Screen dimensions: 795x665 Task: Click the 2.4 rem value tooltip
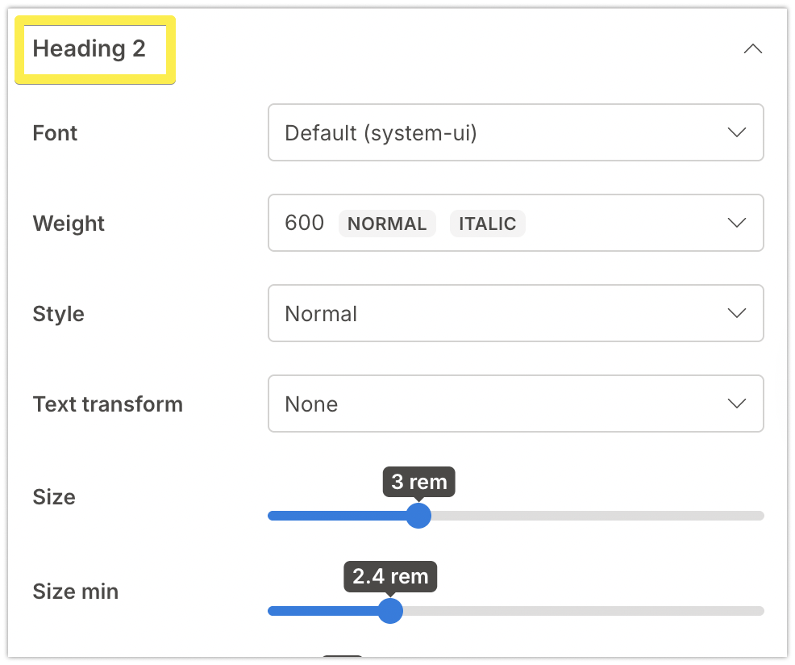[x=390, y=577]
